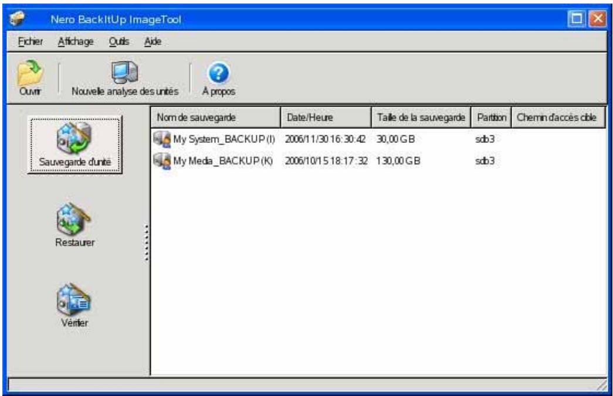
Task: Click the 130,00 GB size cell
Action: pyautogui.click(x=398, y=161)
